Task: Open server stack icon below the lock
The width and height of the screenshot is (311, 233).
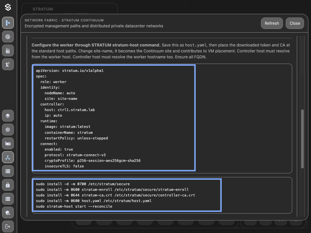Action: [8, 199]
